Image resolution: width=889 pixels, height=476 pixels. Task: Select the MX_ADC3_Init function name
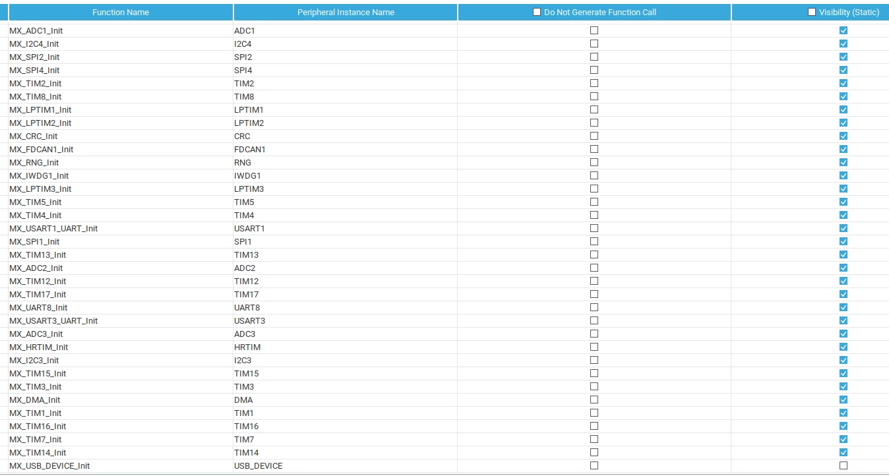tap(36, 334)
